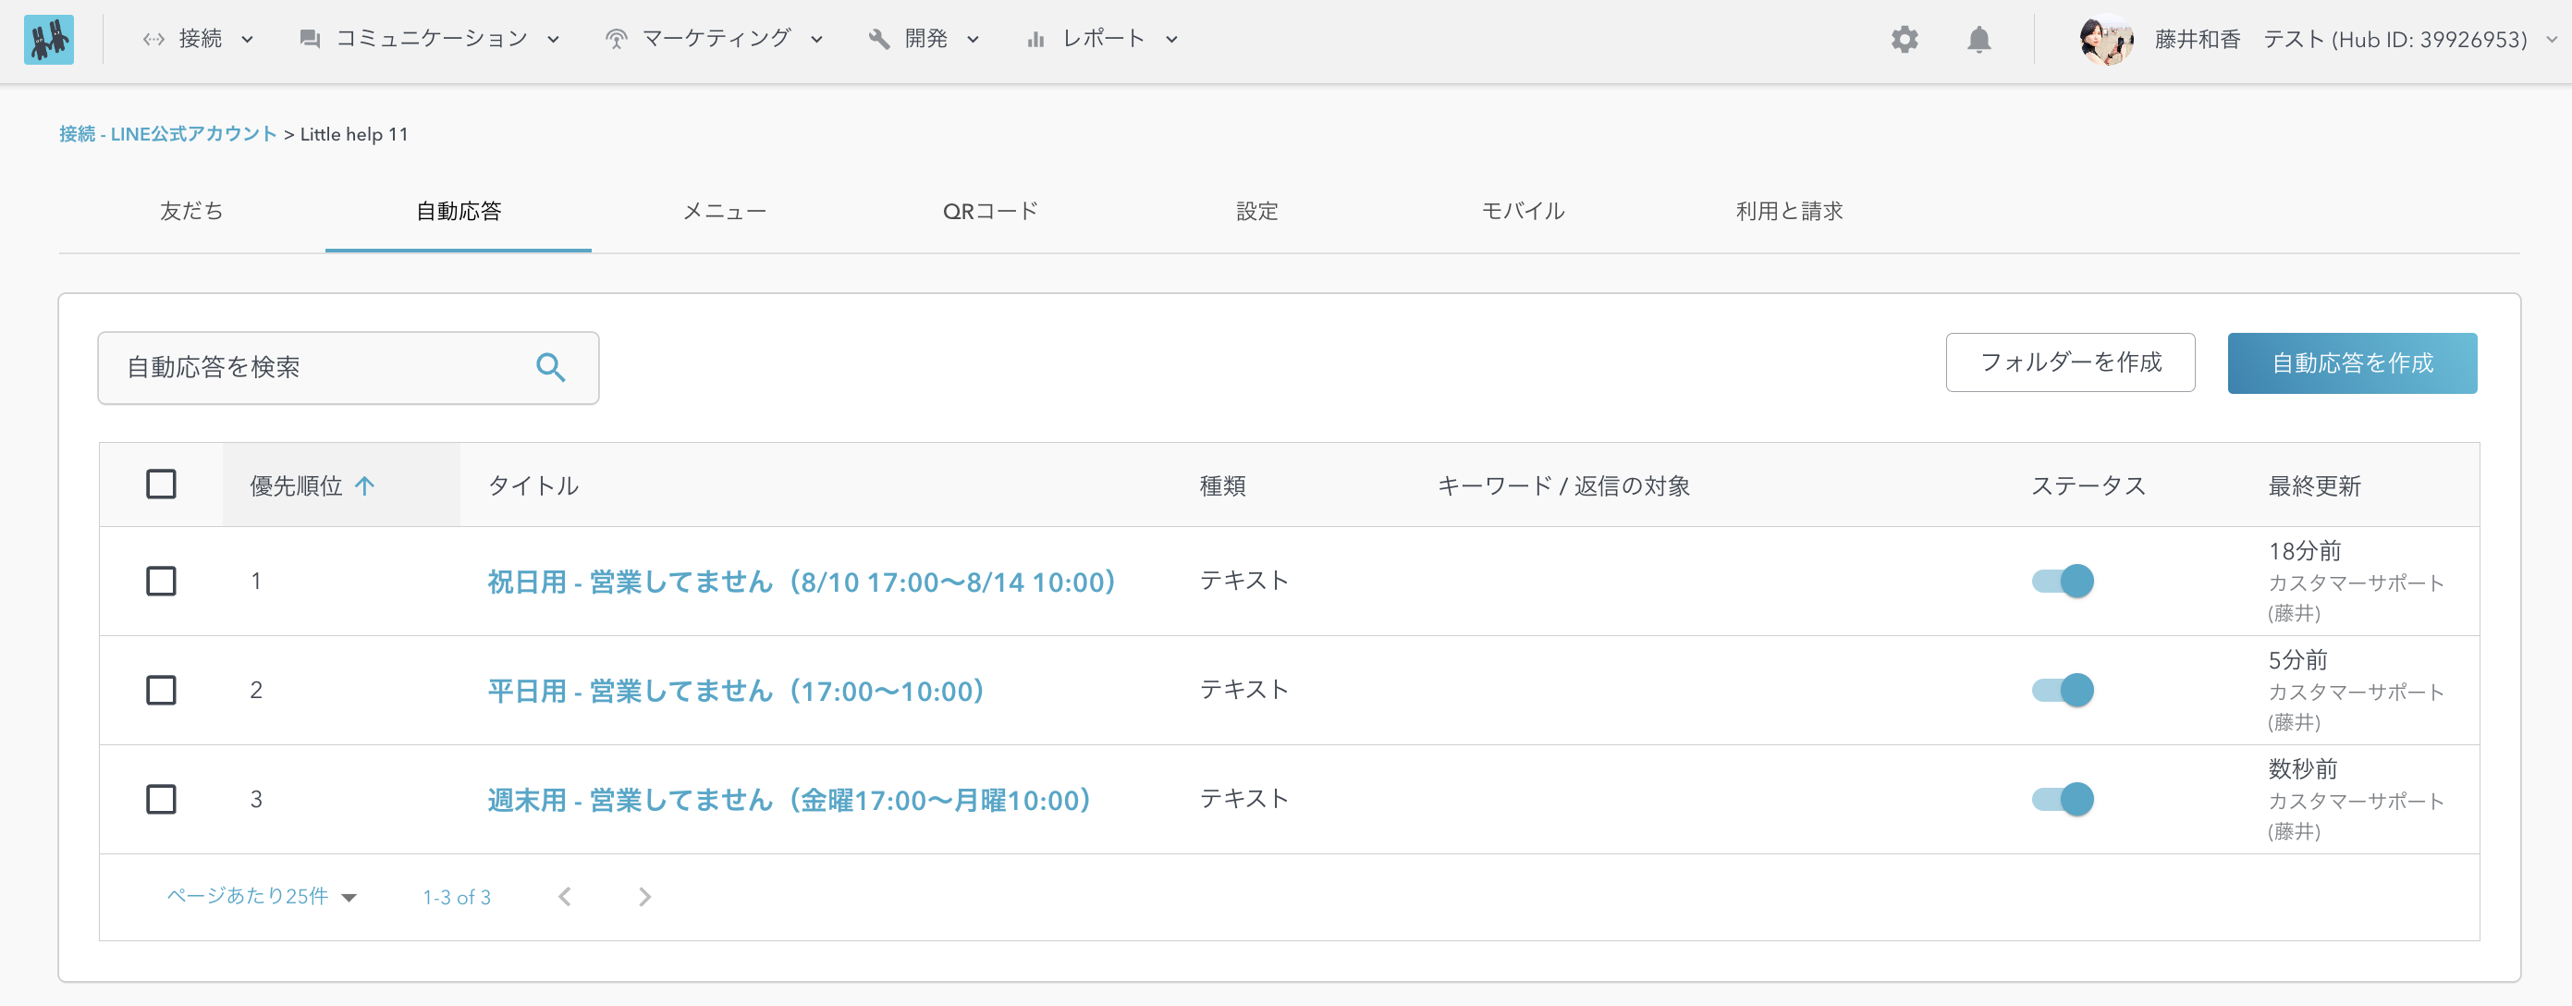2572x1006 pixels.
Task: Disable the 祝日用 auto-response status toggle
Action: (x=2062, y=582)
